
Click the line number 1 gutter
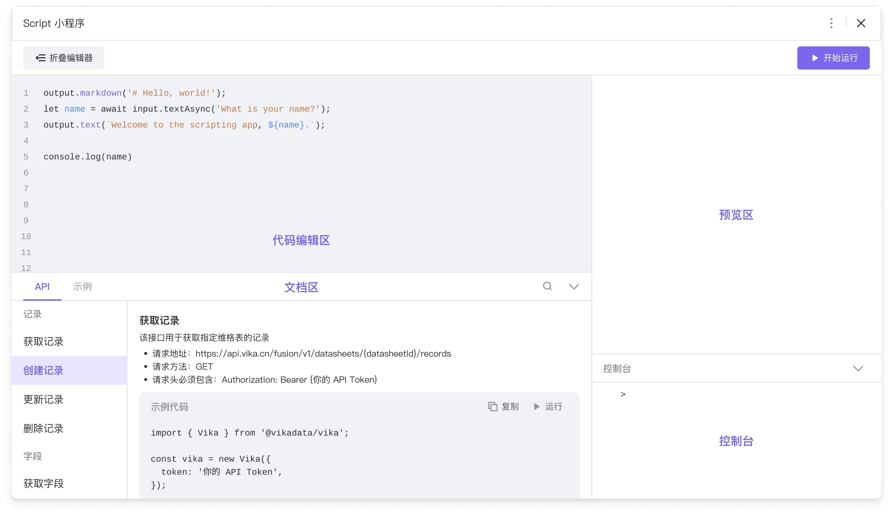(x=26, y=93)
